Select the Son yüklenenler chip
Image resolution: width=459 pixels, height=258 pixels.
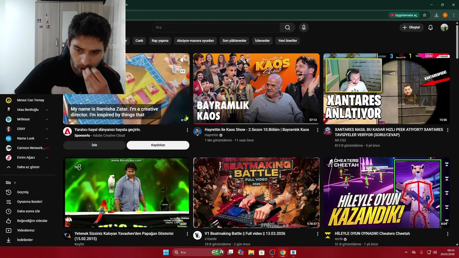[x=235, y=41]
